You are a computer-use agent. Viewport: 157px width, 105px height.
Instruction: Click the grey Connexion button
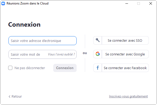[65, 68]
